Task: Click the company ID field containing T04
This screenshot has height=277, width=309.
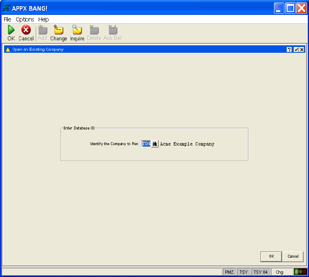Action: 146,144
